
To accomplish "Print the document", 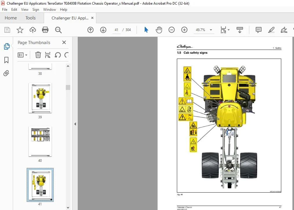I will [45, 30].
